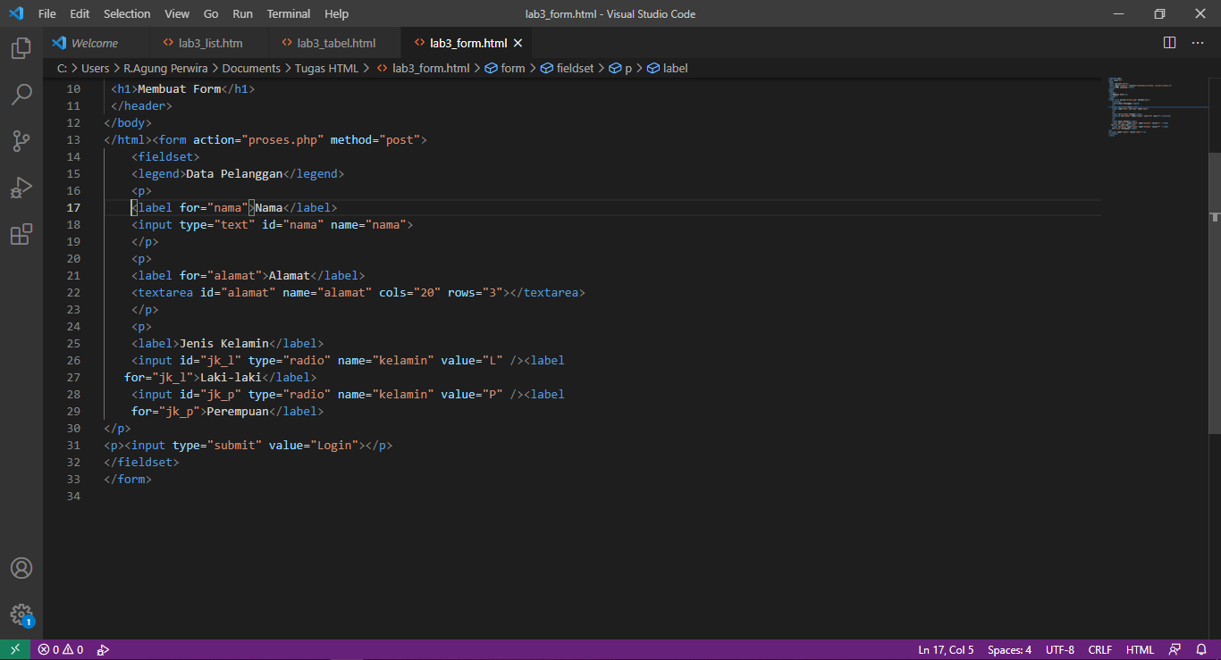Jump via the minimap overview

(x=1155, y=107)
